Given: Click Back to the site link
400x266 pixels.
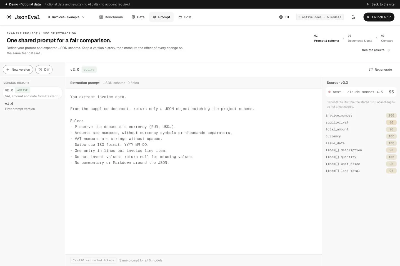Looking at the screenshot, I should point(380,4).
